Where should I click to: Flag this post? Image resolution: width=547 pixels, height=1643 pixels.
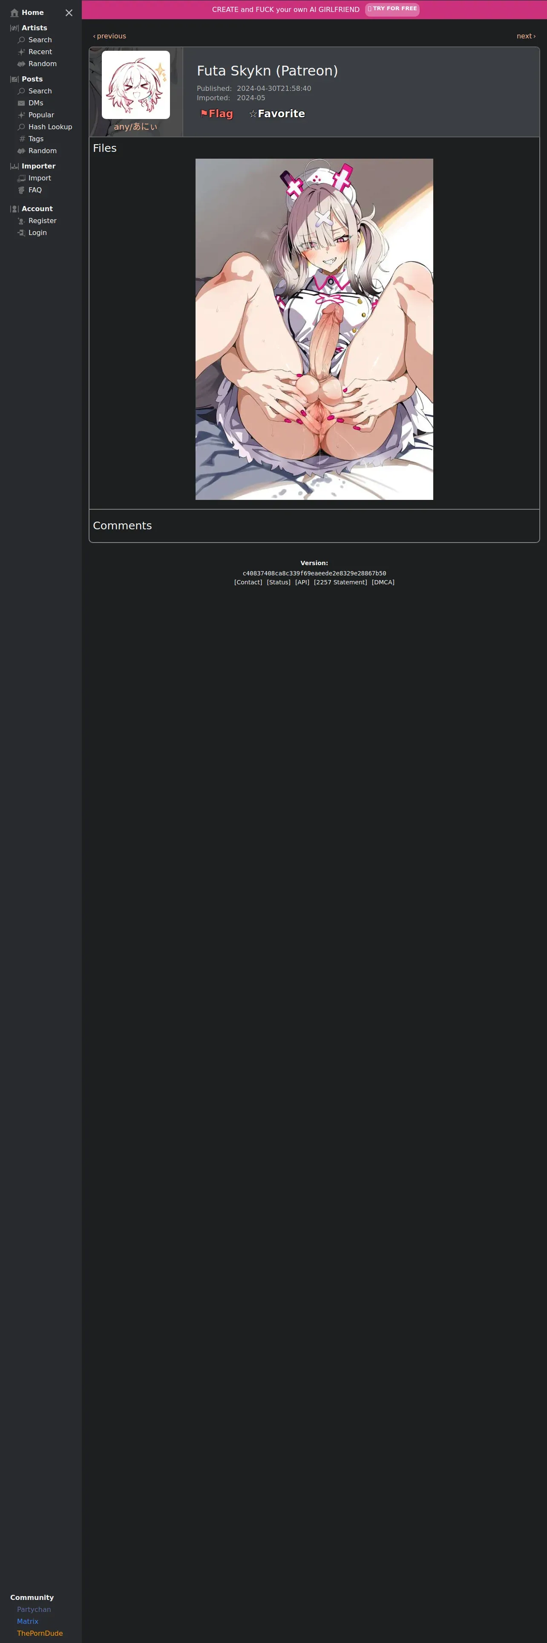point(216,113)
